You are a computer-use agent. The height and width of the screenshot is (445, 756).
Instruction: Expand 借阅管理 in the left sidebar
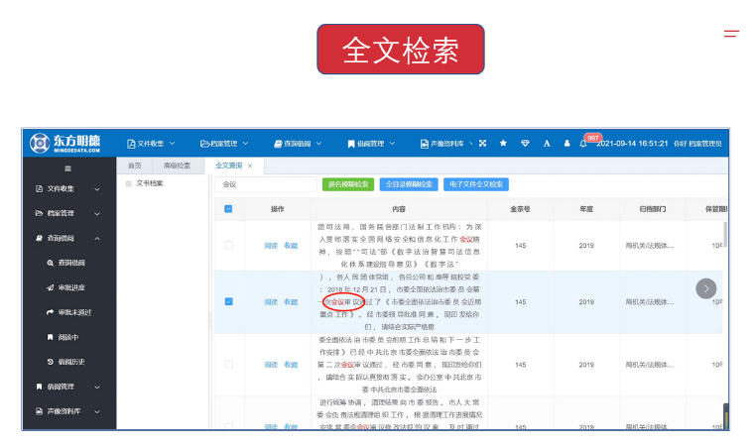click(67, 386)
